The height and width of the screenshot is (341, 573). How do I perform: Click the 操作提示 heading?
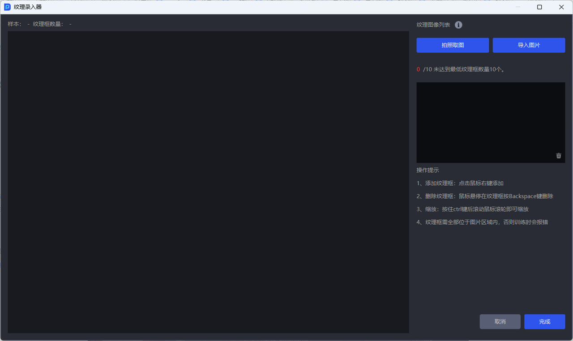[428, 170]
